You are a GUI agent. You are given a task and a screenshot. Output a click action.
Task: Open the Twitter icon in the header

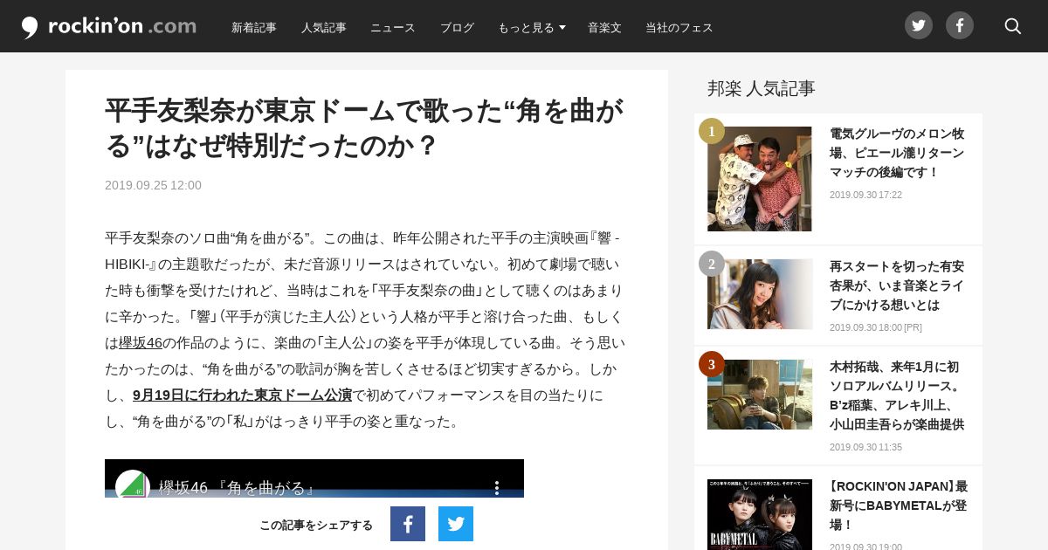919,25
